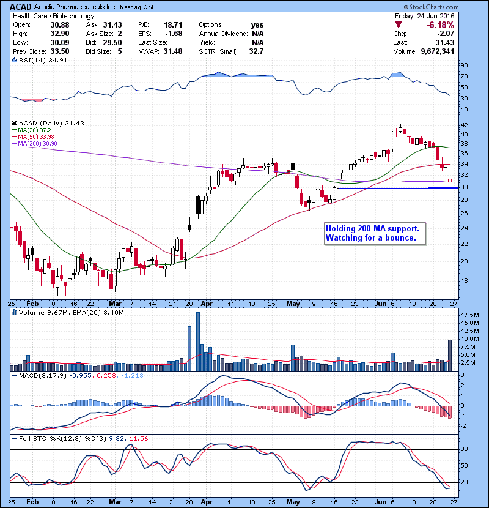The width and height of the screenshot is (489, 508).
Task: Click the Ask Size value 2
Action: tap(120, 34)
